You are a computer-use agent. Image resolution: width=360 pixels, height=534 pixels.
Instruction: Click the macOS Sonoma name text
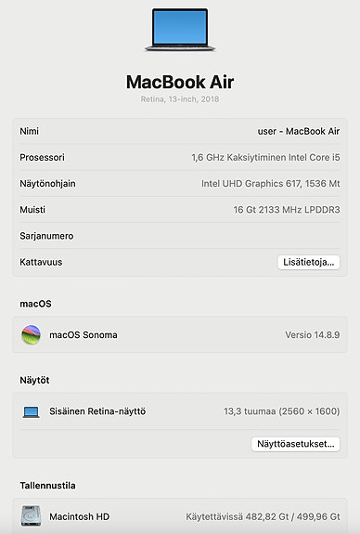pyautogui.click(x=84, y=334)
